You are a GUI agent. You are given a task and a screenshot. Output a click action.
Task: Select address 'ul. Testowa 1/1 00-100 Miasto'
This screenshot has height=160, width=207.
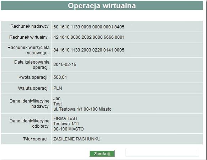click(83, 109)
